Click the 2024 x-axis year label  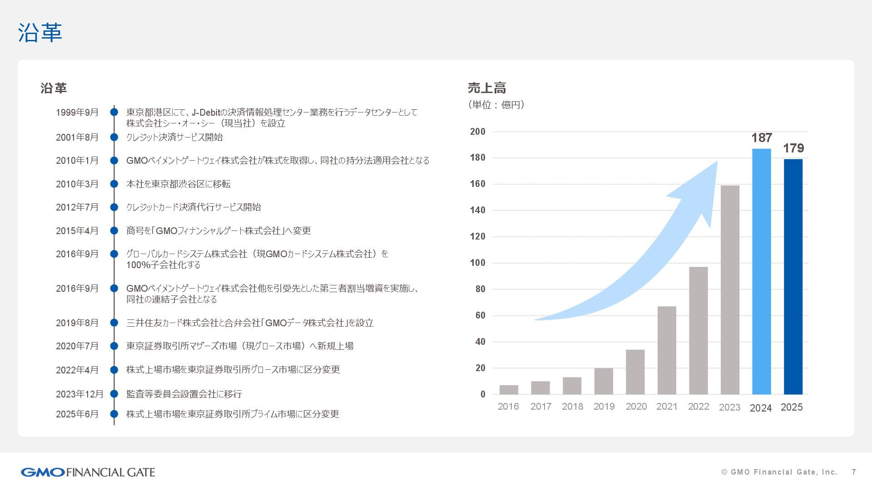tap(761, 408)
